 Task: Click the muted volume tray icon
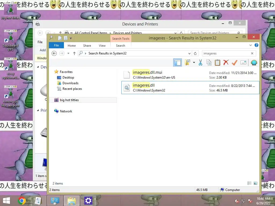click(237, 201)
